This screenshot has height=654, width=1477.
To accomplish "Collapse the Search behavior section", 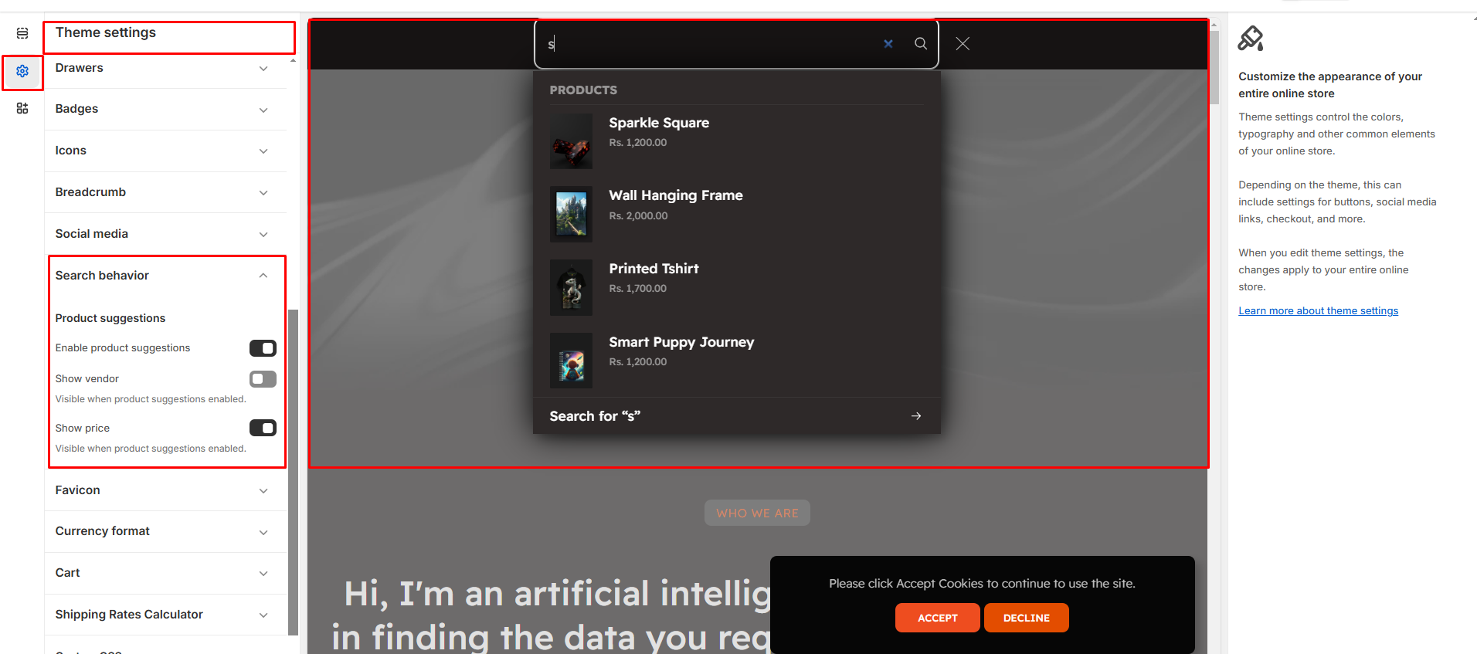I will coord(263,276).
